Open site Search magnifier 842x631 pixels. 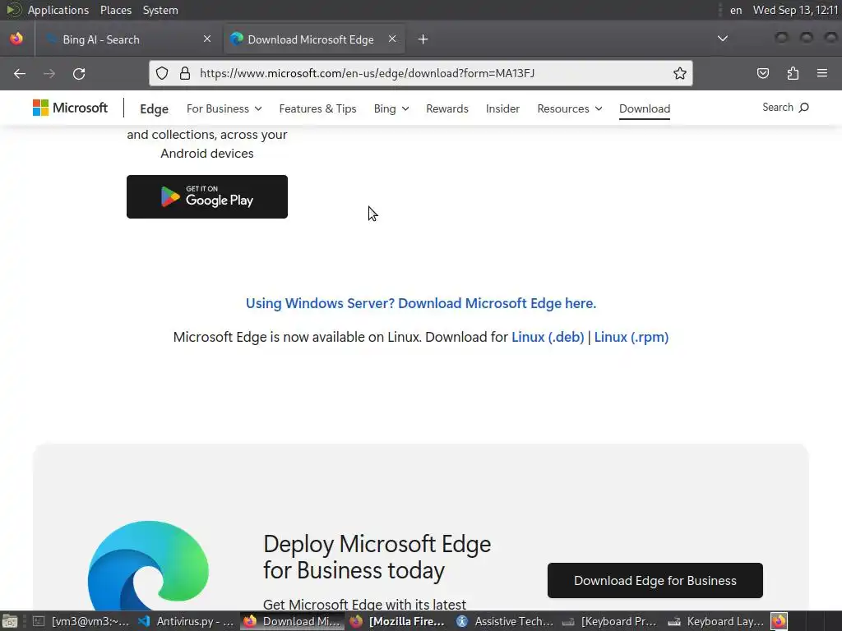(x=785, y=108)
